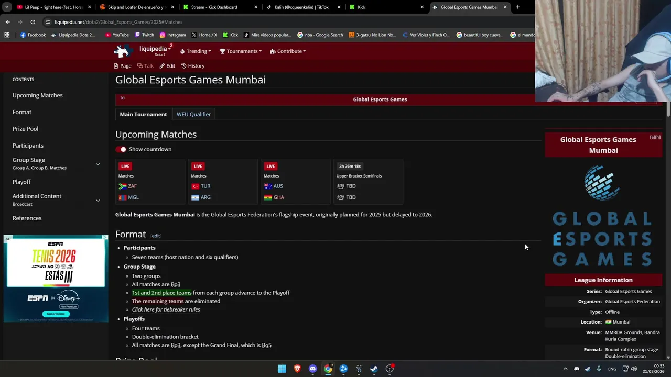Switch to the Stream - Kick Dashboard tab
Viewport: 671px width, 377px height.
(220, 7)
